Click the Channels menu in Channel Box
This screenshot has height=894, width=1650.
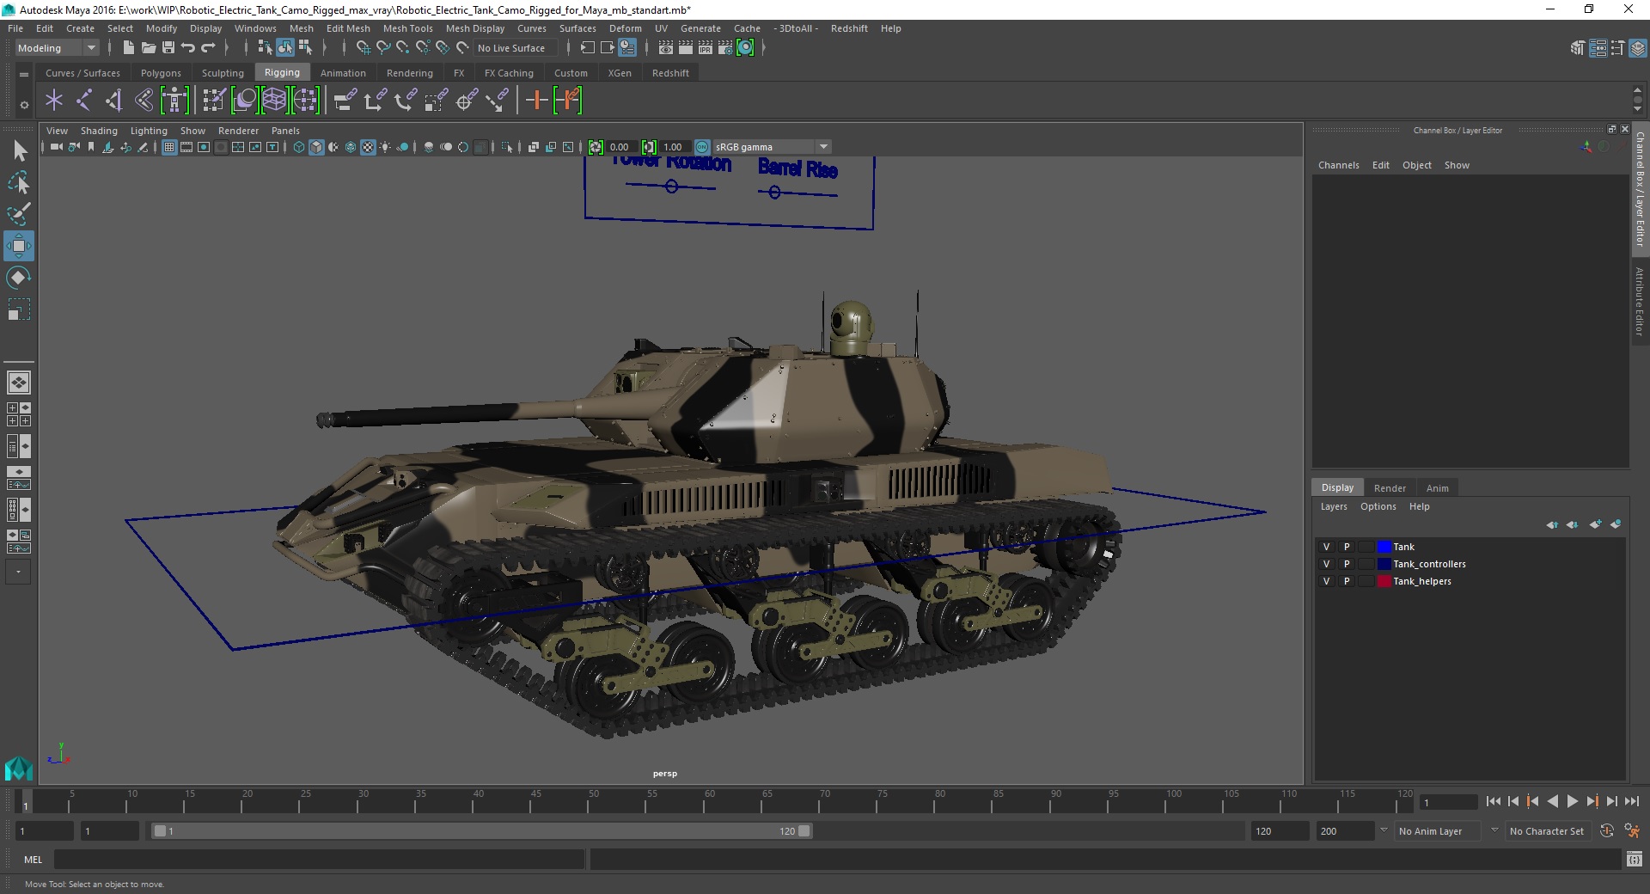1338,165
